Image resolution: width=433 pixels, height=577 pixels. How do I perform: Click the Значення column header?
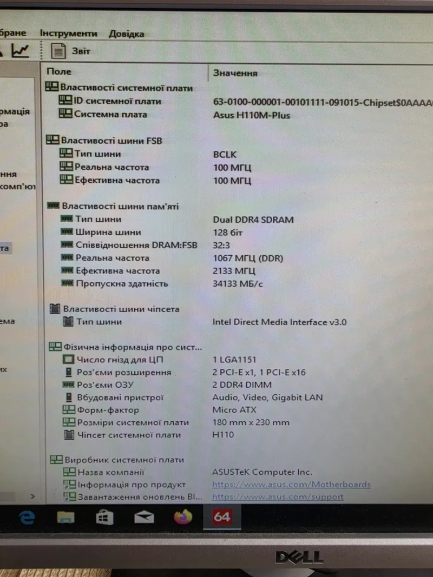(235, 73)
